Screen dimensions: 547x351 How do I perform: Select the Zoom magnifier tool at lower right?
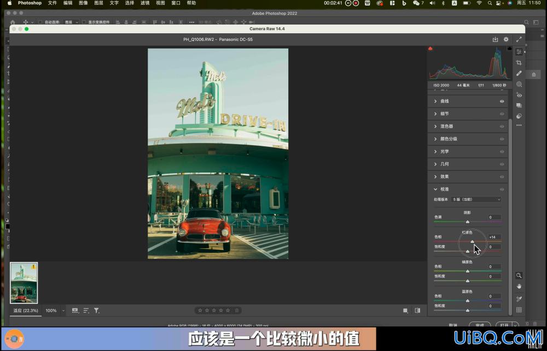click(x=519, y=276)
